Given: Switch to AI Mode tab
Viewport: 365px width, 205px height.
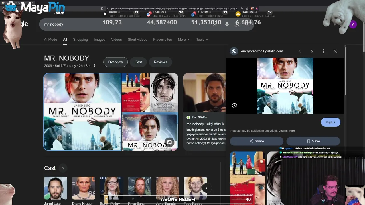Looking at the screenshot, I should coord(50,40).
